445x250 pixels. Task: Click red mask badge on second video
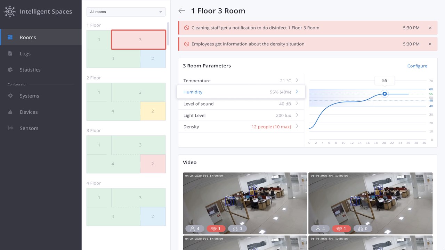pos(341,228)
